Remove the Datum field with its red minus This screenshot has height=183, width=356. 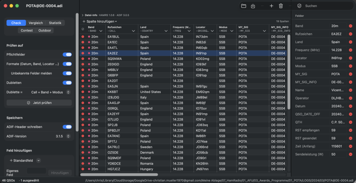click(x=350, y=106)
